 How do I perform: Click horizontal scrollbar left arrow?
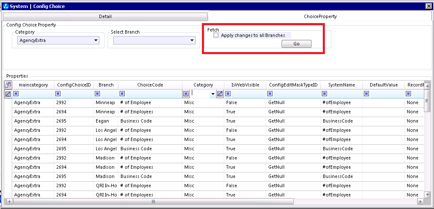(x=9, y=201)
